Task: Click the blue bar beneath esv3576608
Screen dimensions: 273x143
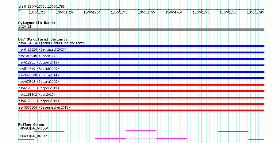Action: pos(141,78)
